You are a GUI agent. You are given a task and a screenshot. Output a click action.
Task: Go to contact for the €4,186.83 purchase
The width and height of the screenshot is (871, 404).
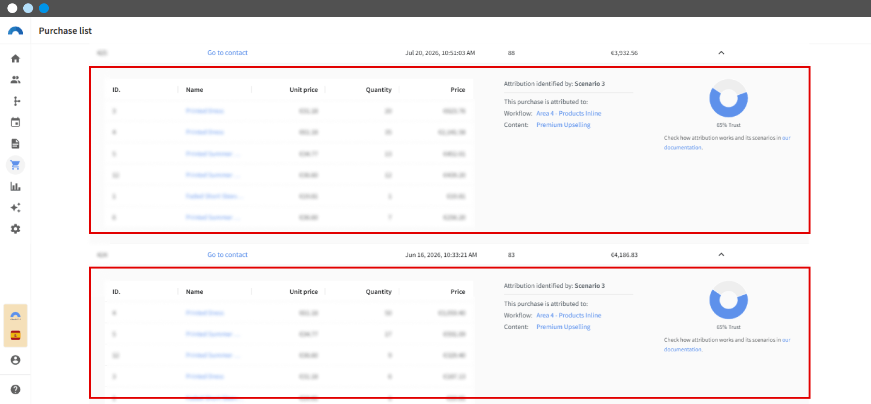227,254
